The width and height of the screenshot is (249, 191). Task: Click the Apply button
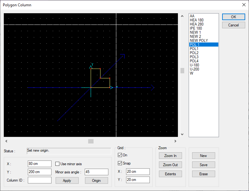click(x=67, y=181)
